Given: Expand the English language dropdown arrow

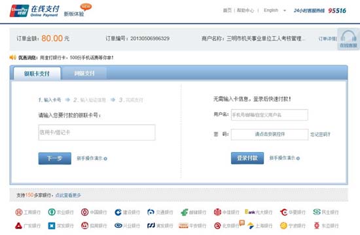Looking at the screenshot, I should 285,10.
